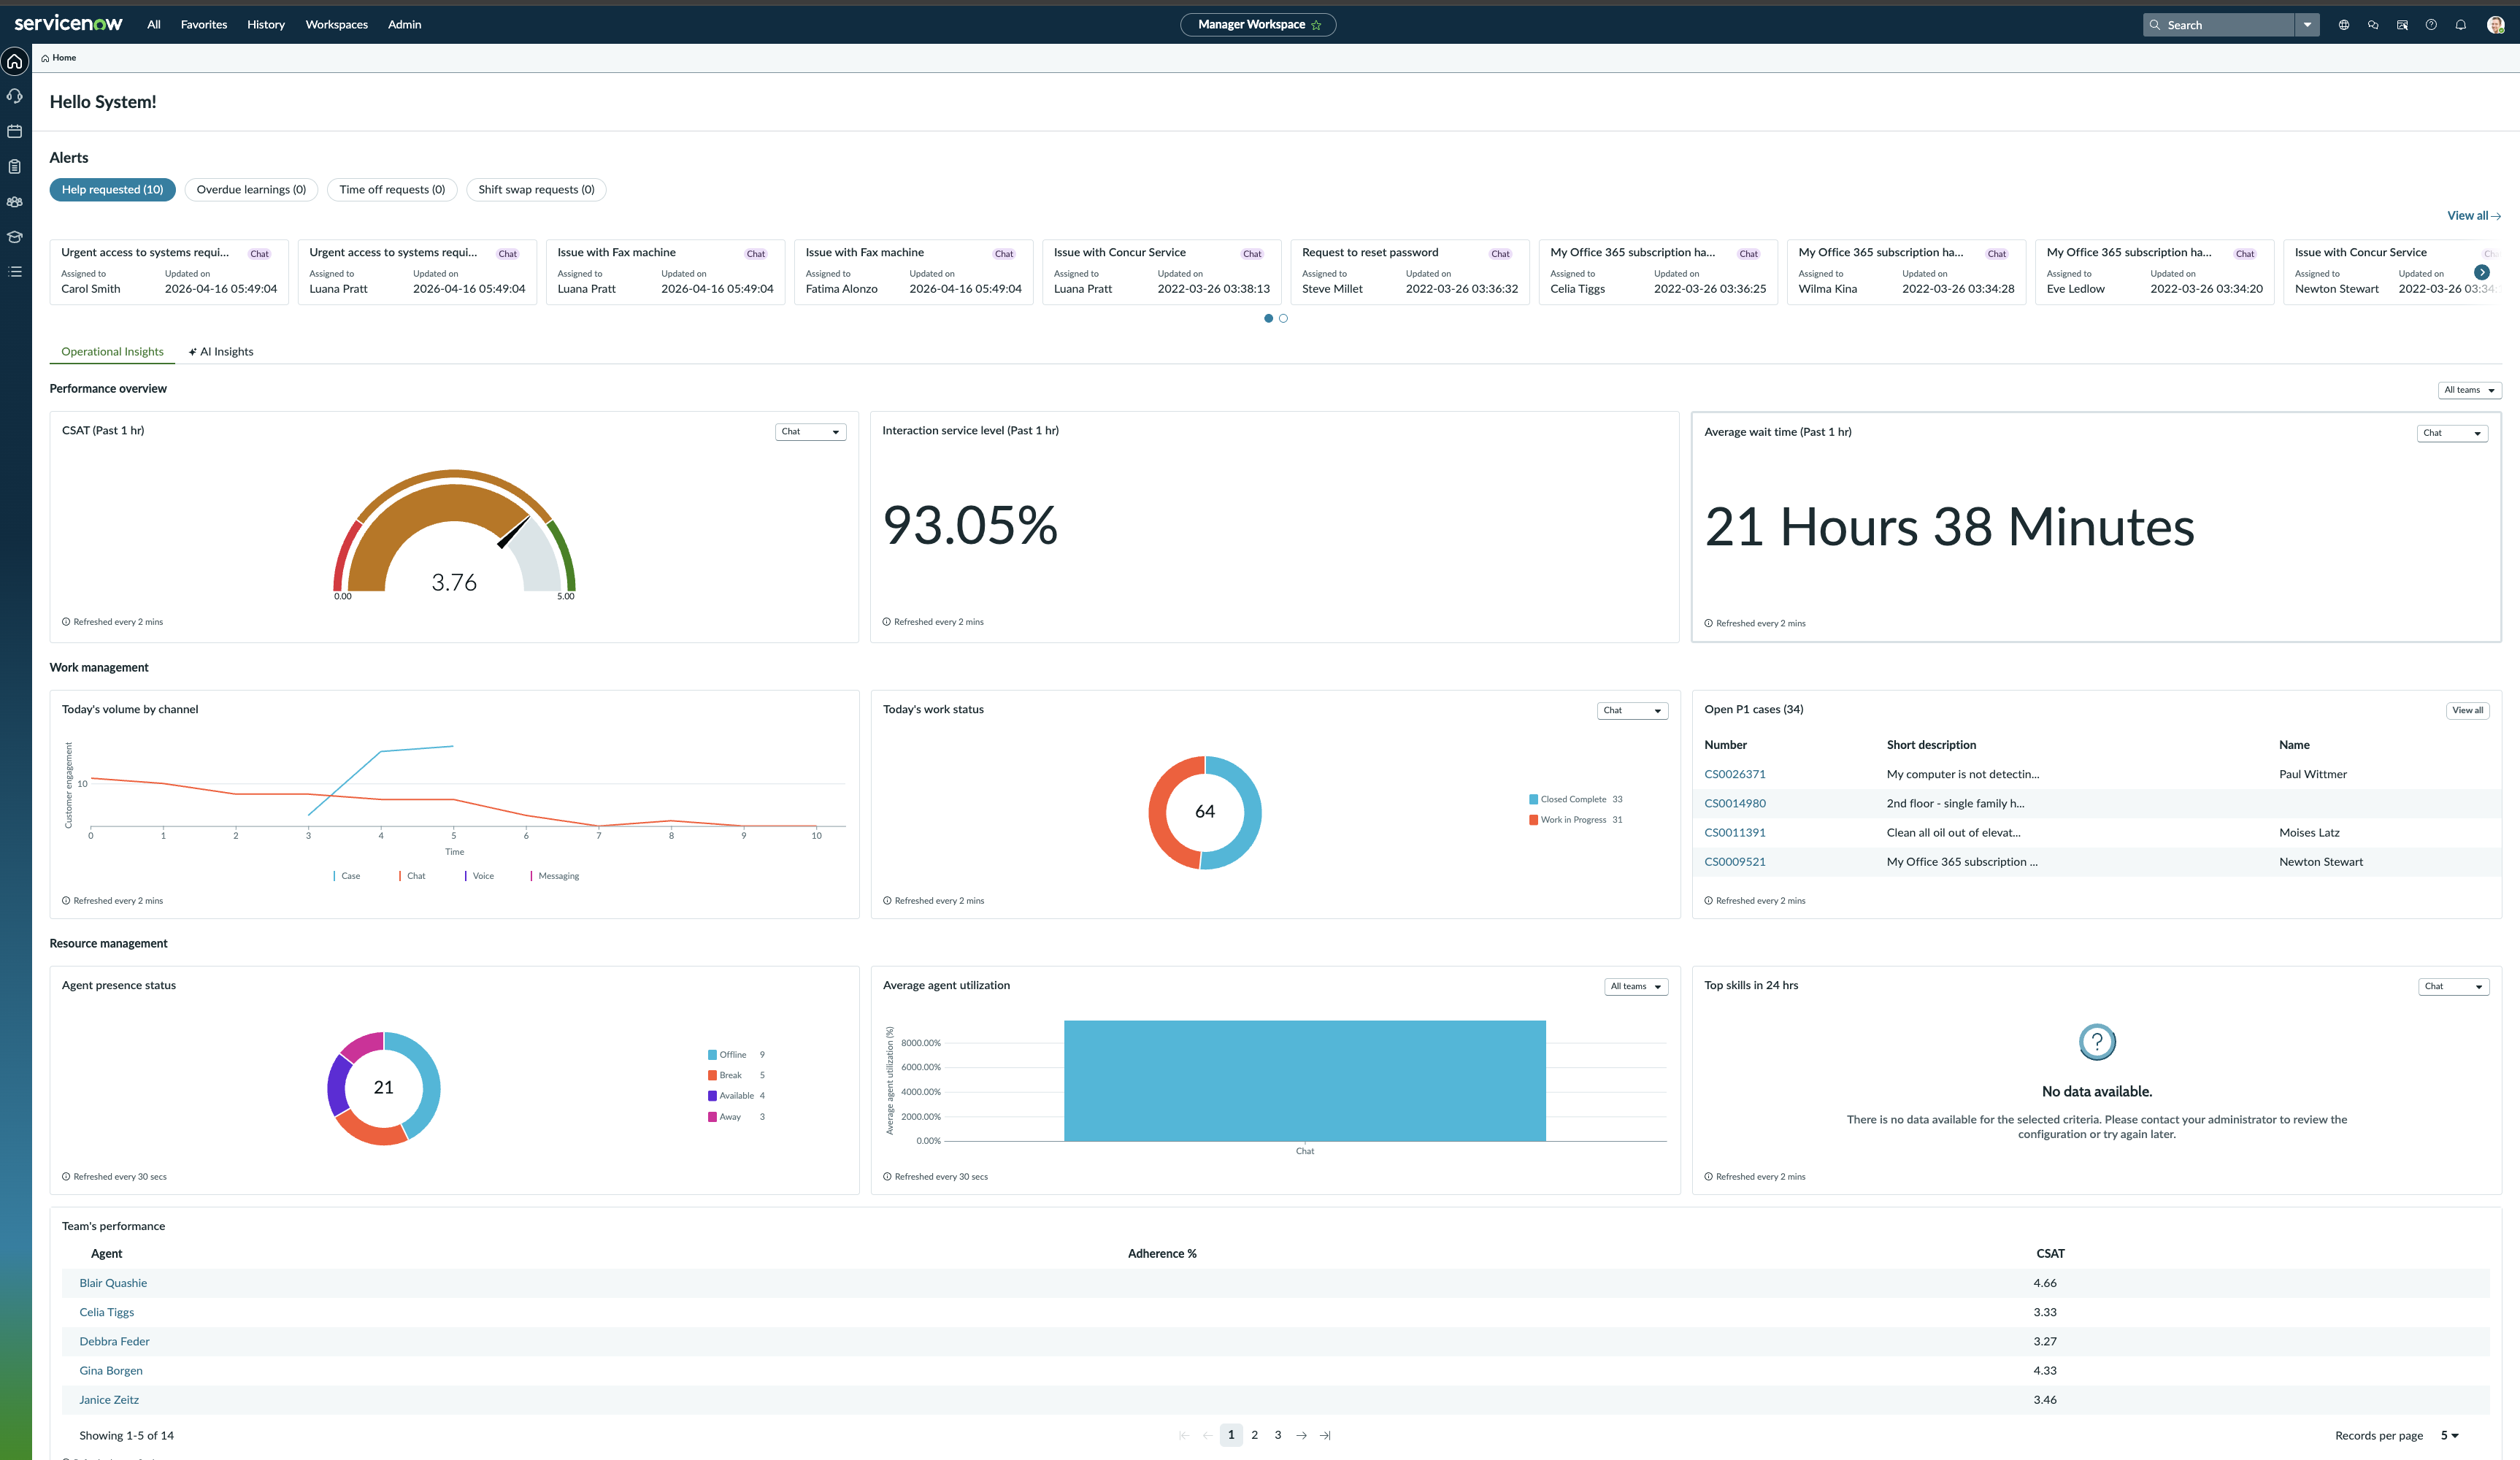Viewport: 2520px width, 1460px height.
Task: Open the graduation cap learning icon
Action: pos(15,237)
